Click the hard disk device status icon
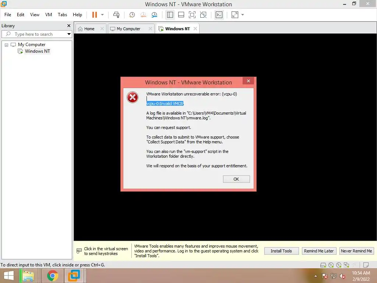Image resolution: width=377 pixels, height=283 pixels. [323, 265]
